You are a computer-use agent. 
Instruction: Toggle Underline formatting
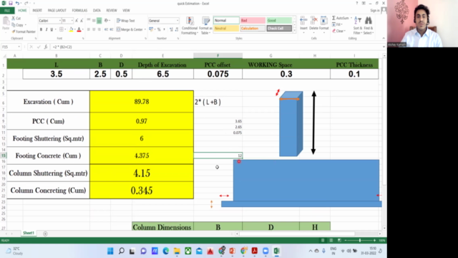point(52,29)
